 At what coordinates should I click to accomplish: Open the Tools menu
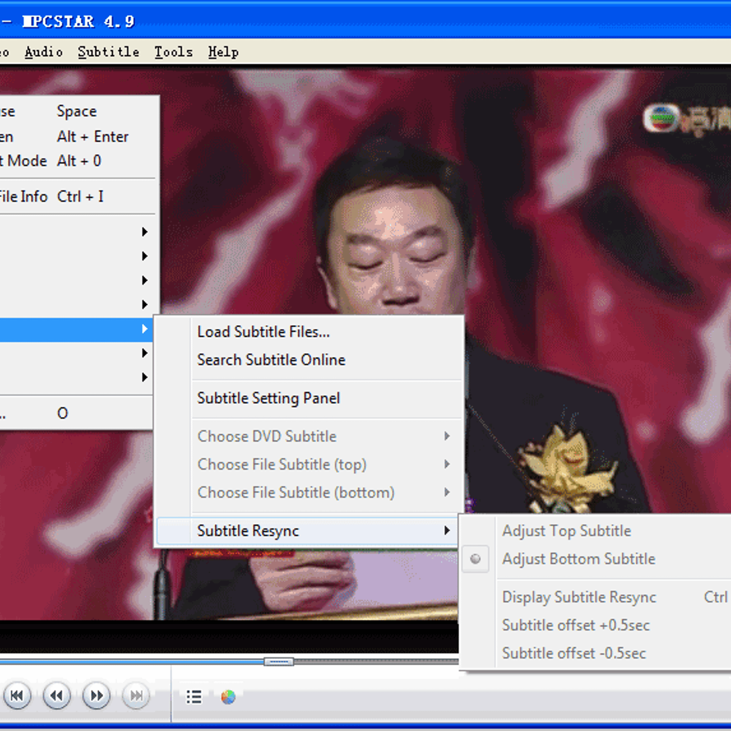tap(173, 52)
